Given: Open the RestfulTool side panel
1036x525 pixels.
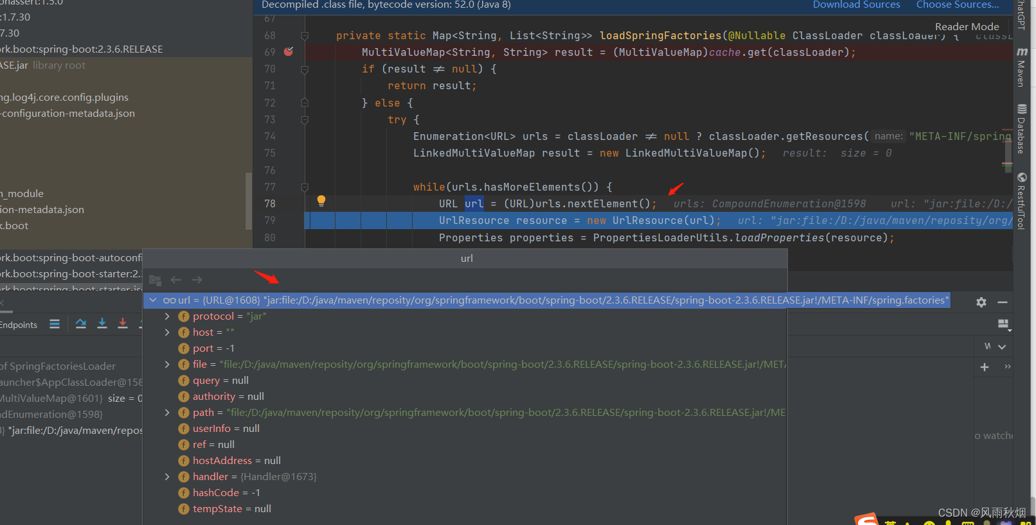Looking at the screenshot, I should [1022, 201].
